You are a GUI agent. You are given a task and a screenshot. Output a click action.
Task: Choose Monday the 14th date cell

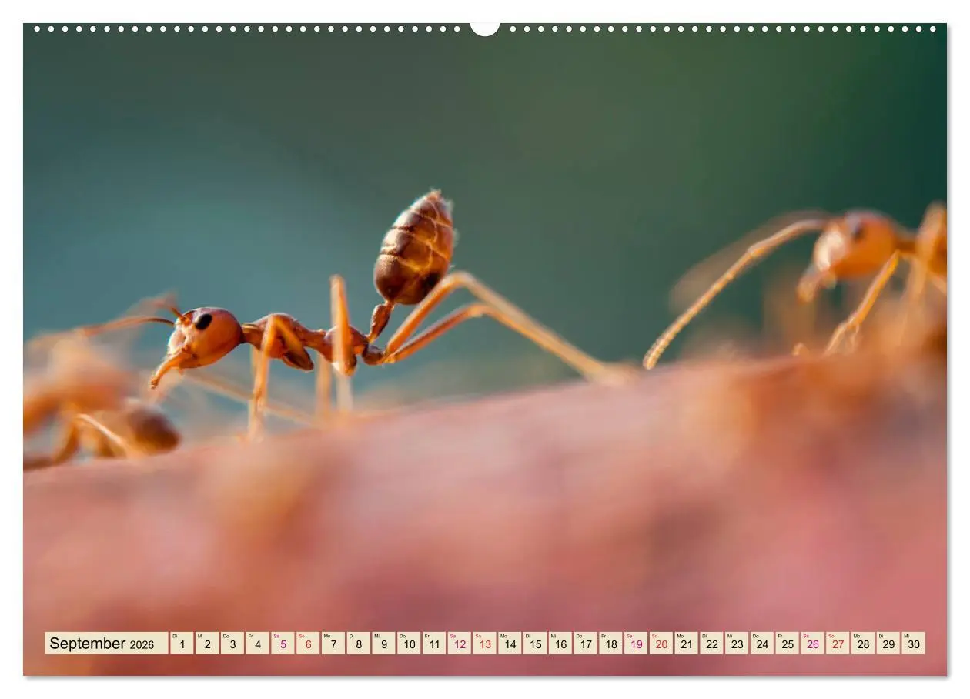tap(510, 644)
